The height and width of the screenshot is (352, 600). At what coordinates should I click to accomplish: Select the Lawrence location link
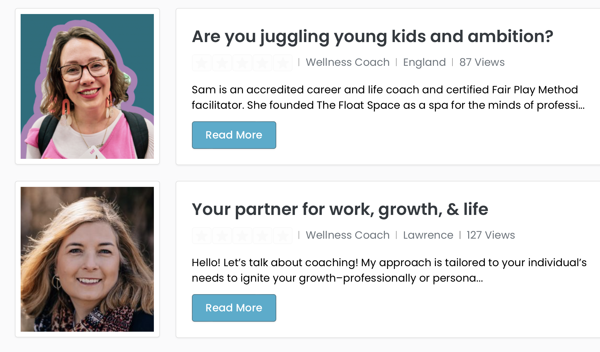428,235
